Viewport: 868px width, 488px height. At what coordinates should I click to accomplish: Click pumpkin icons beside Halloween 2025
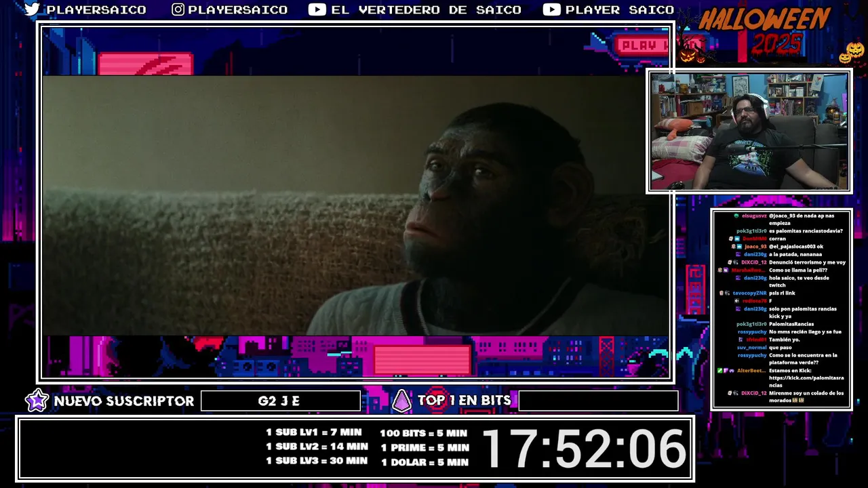tap(853, 51)
